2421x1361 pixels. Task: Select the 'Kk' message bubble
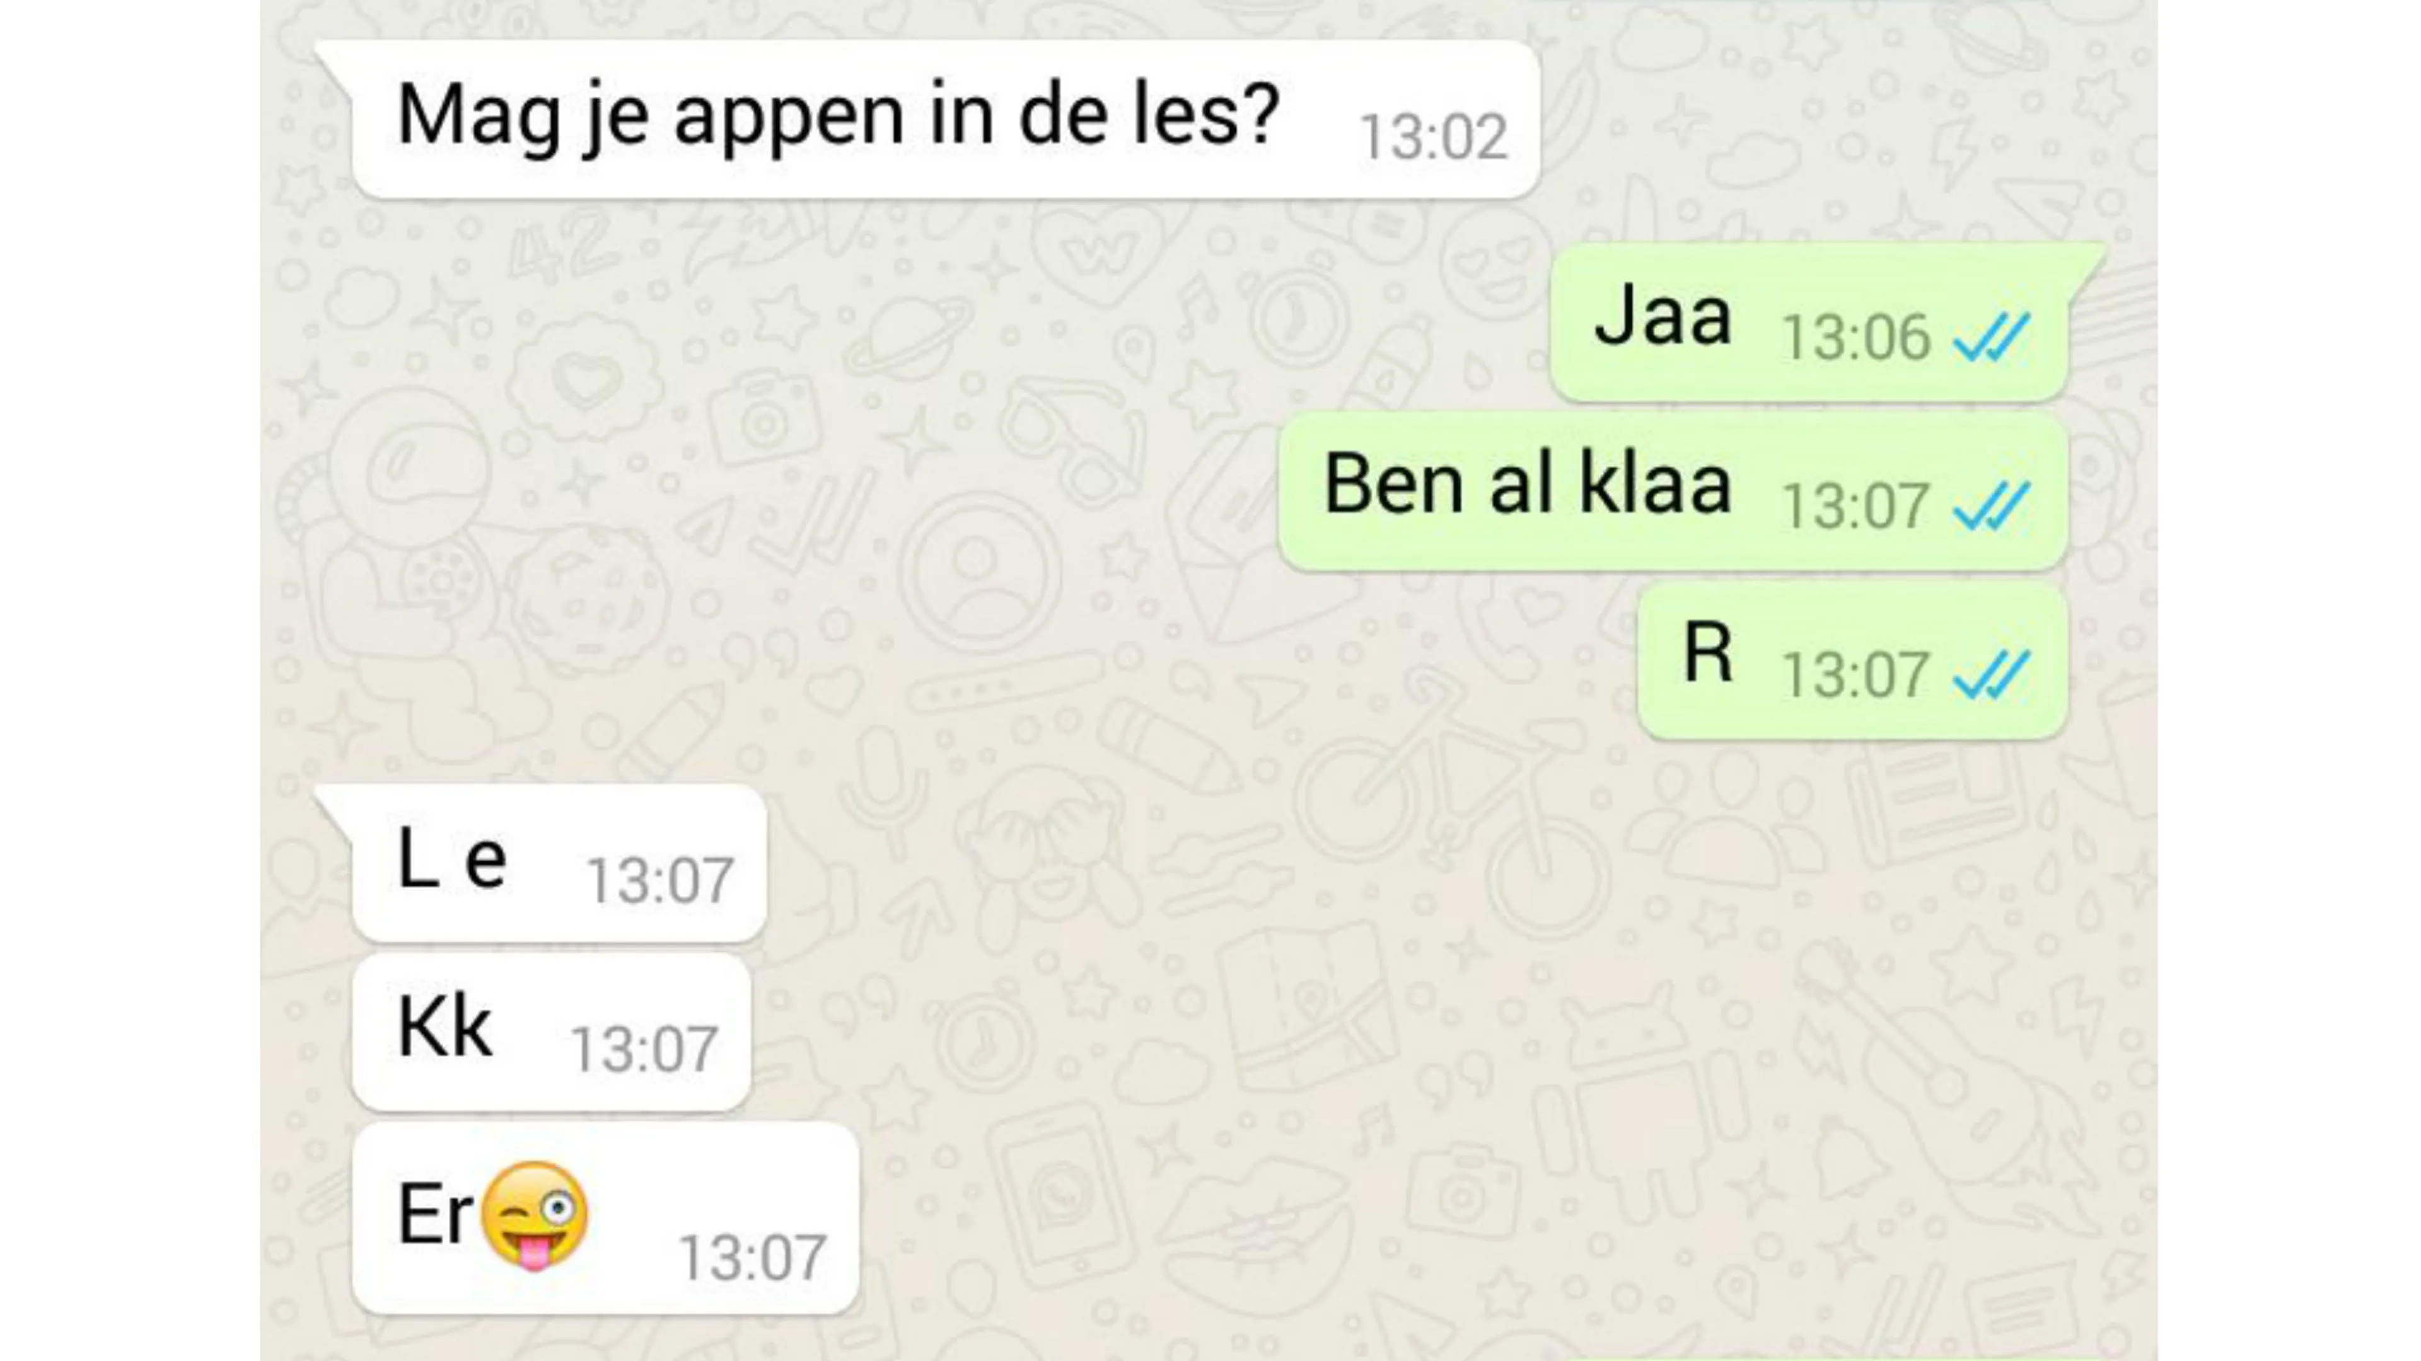pyautogui.click(x=552, y=1032)
